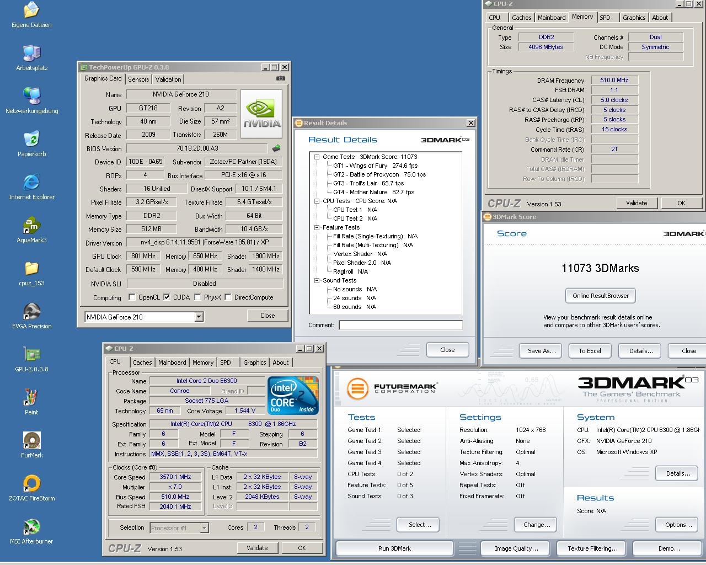Toggle PhysX checkbox in GPU-Z
Screen dimensions: 706x565
pos(197,297)
